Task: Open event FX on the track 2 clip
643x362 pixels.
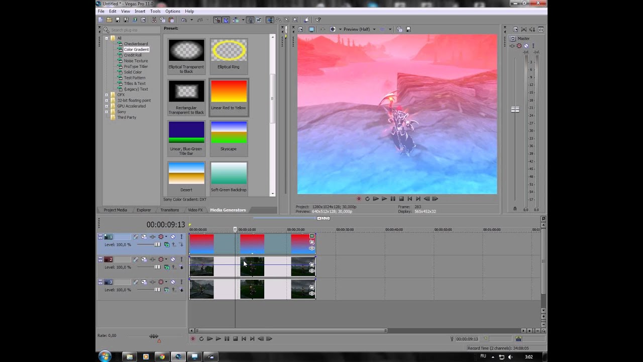Action: (x=312, y=270)
